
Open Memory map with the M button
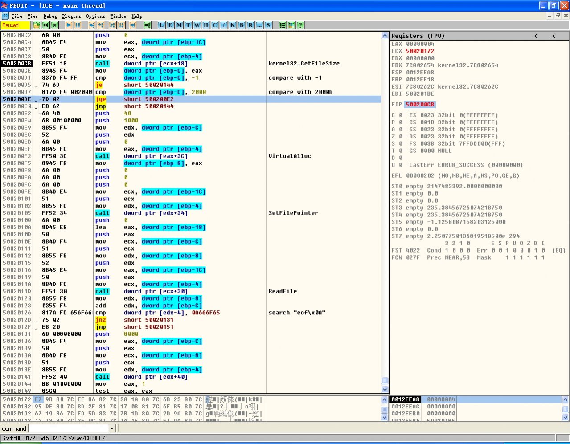pos(179,25)
